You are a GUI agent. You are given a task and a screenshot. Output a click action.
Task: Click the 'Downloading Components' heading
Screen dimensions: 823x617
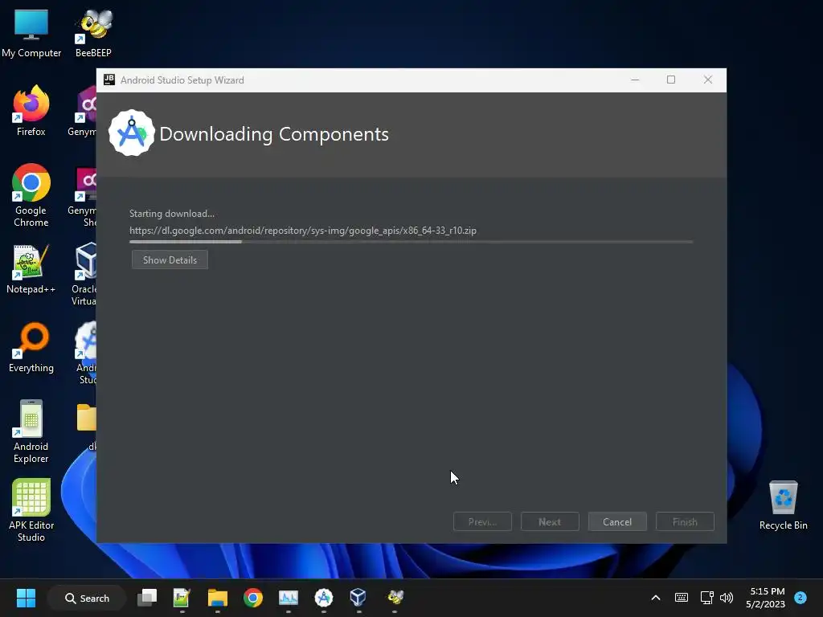point(274,134)
